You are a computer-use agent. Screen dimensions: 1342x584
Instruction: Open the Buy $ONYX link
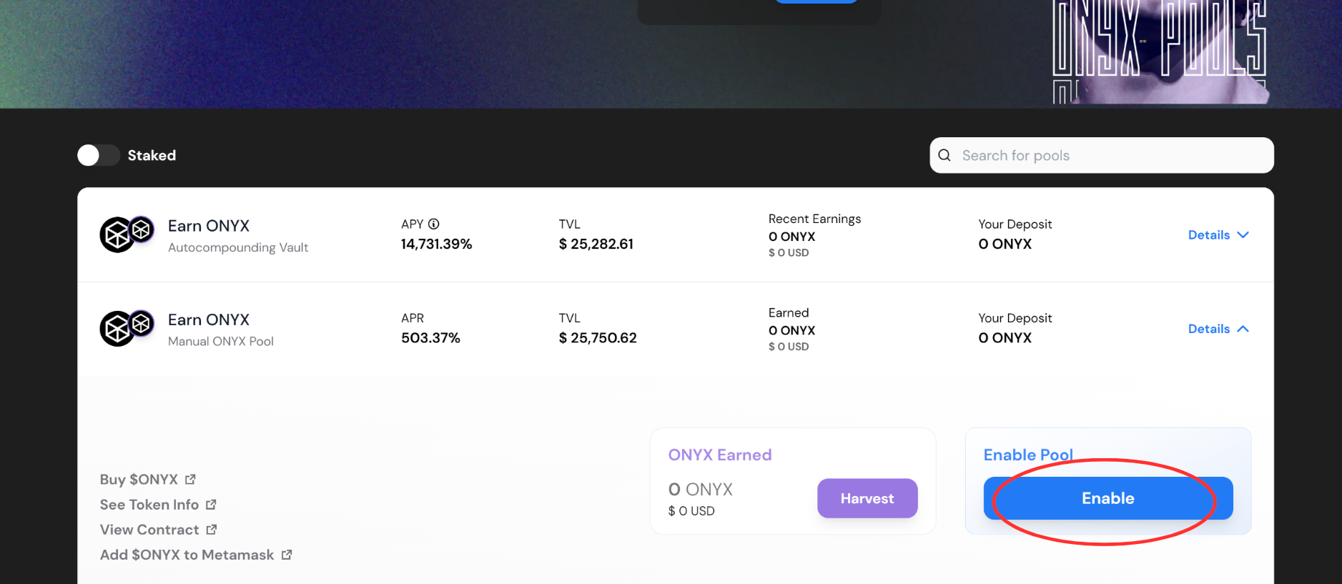(139, 480)
